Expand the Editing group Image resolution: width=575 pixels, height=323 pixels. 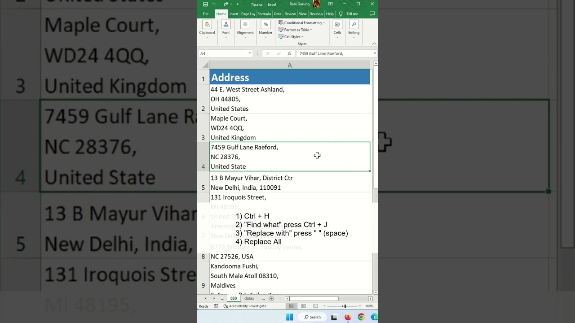pyautogui.click(x=354, y=30)
